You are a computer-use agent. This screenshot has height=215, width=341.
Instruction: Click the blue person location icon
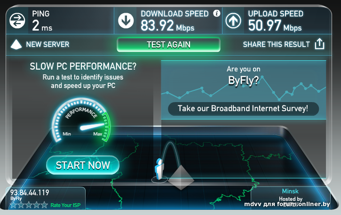159,169
